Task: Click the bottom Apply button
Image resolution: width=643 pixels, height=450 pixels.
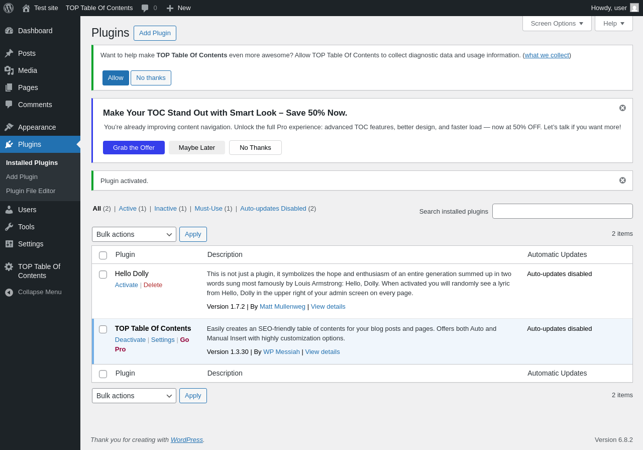Action: pyautogui.click(x=193, y=396)
